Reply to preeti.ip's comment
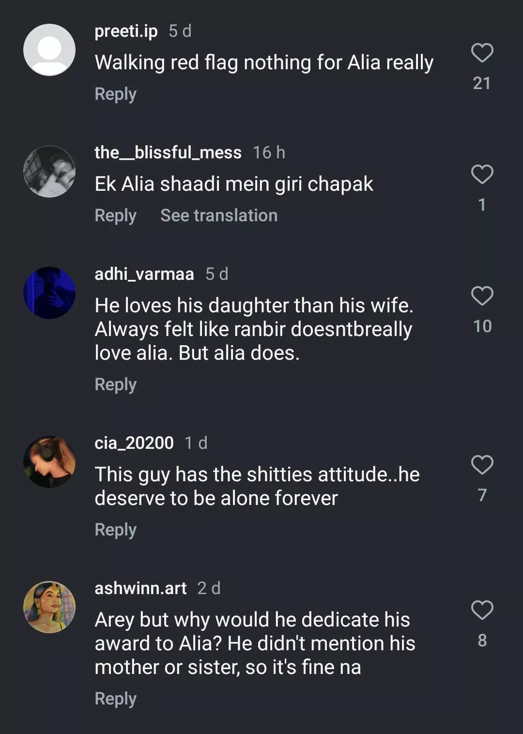This screenshot has height=734, width=523. click(x=115, y=94)
